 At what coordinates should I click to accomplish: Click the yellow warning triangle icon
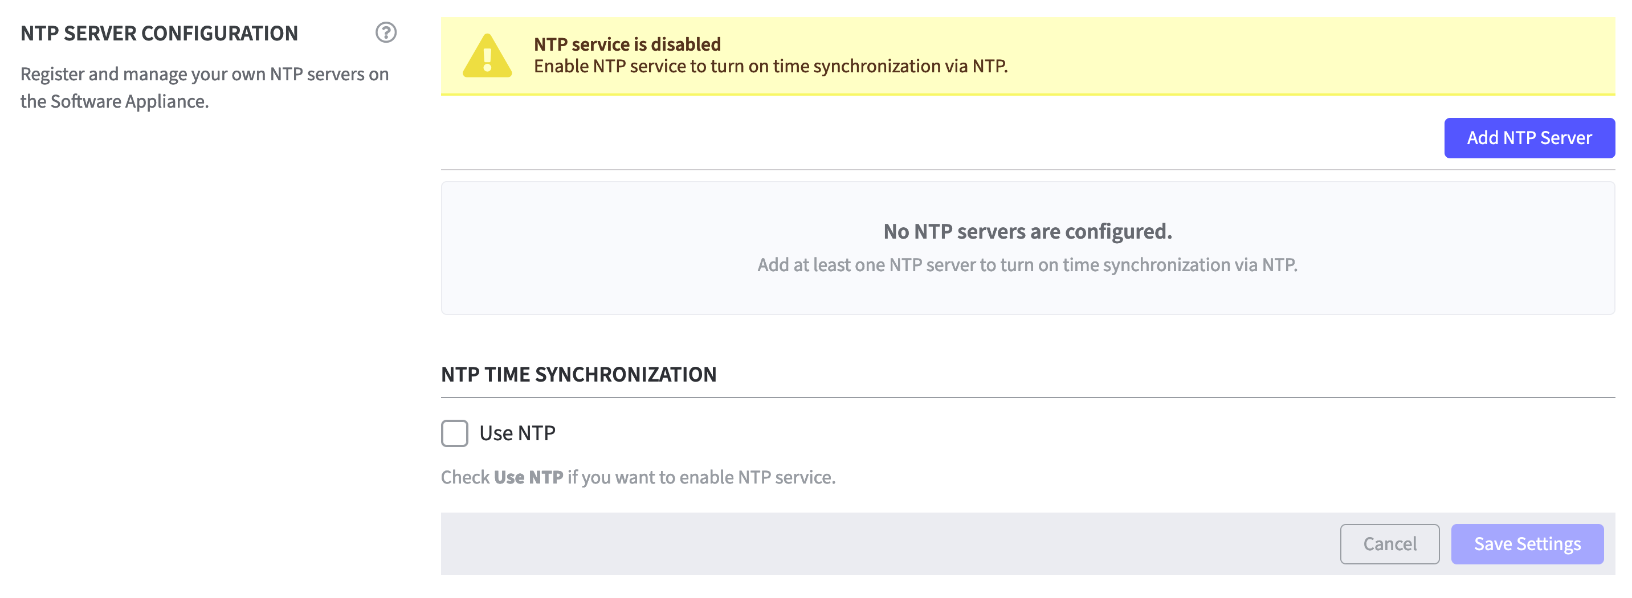[x=487, y=56]
